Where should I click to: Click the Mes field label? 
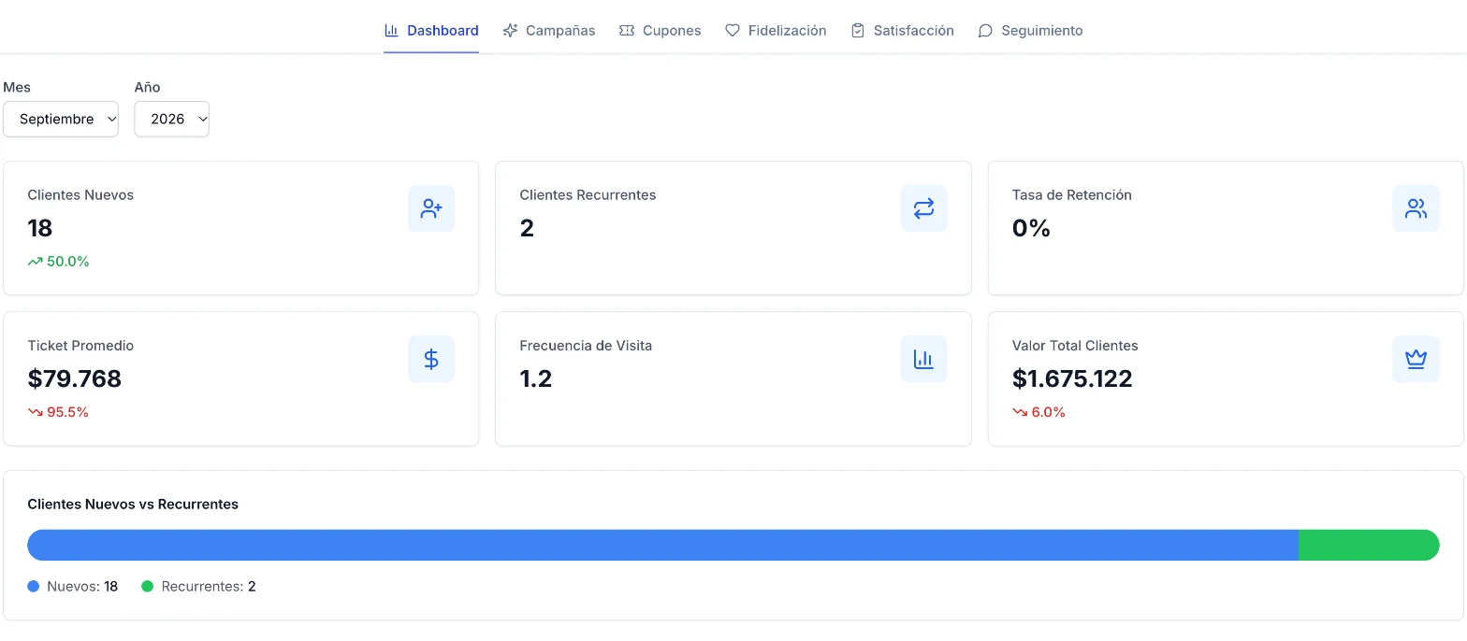17,87
